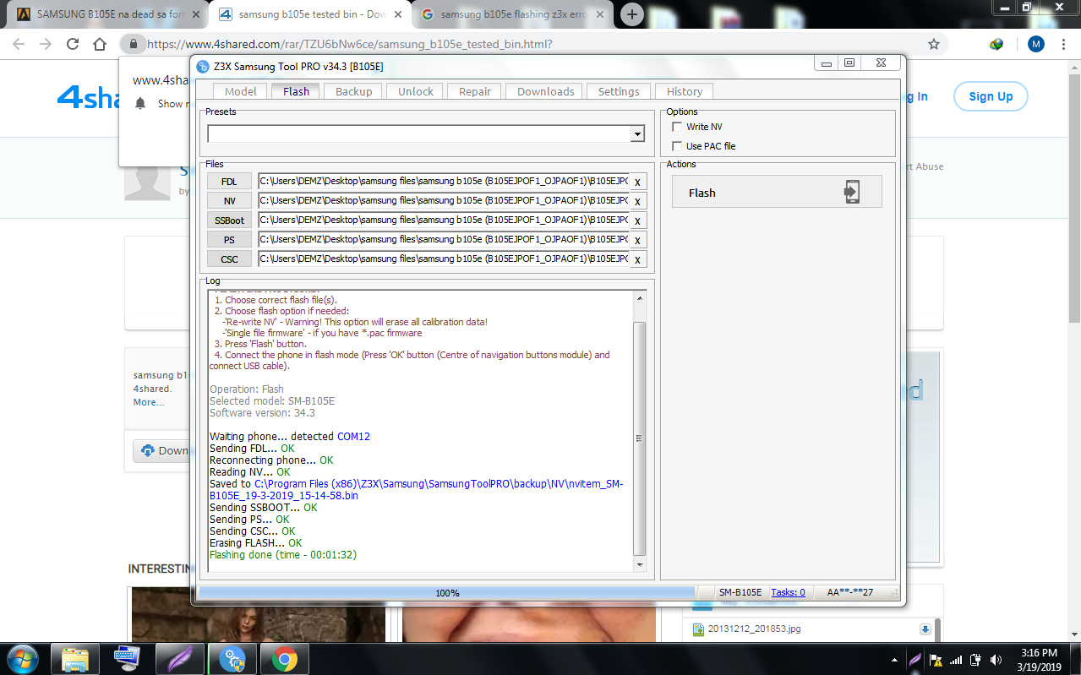Image resolution: width=1081 pixels, height=675 pixels.
Task: Click the Z3X Samsung Tool title icon
Action: click(203, 67)
